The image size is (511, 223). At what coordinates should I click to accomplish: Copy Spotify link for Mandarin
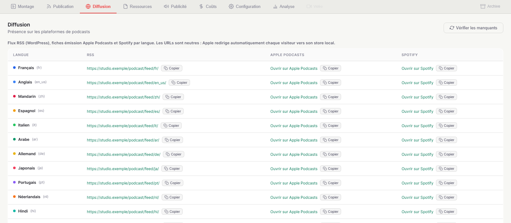(446, 97)
